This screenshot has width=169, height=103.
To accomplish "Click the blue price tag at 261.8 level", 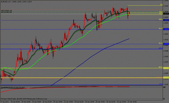I will click(166, 44).
